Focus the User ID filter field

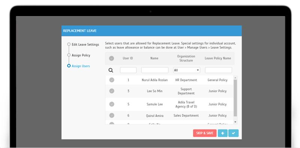[128, 70]
